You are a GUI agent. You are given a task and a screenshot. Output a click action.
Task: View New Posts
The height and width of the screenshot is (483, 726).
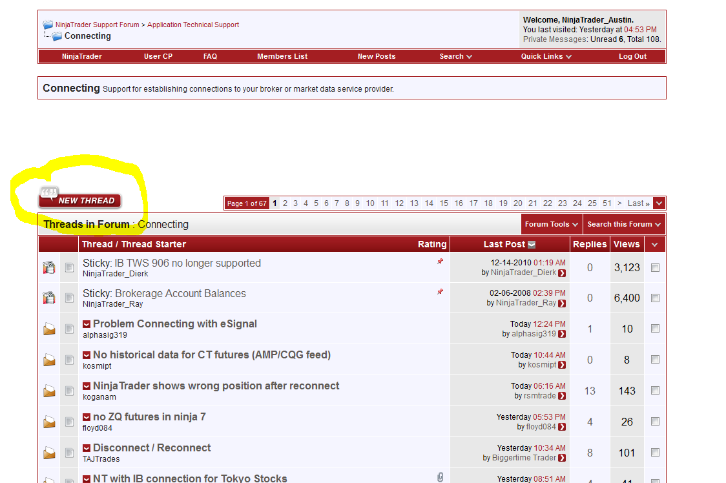pyautogui.click(x=377, y=56)
